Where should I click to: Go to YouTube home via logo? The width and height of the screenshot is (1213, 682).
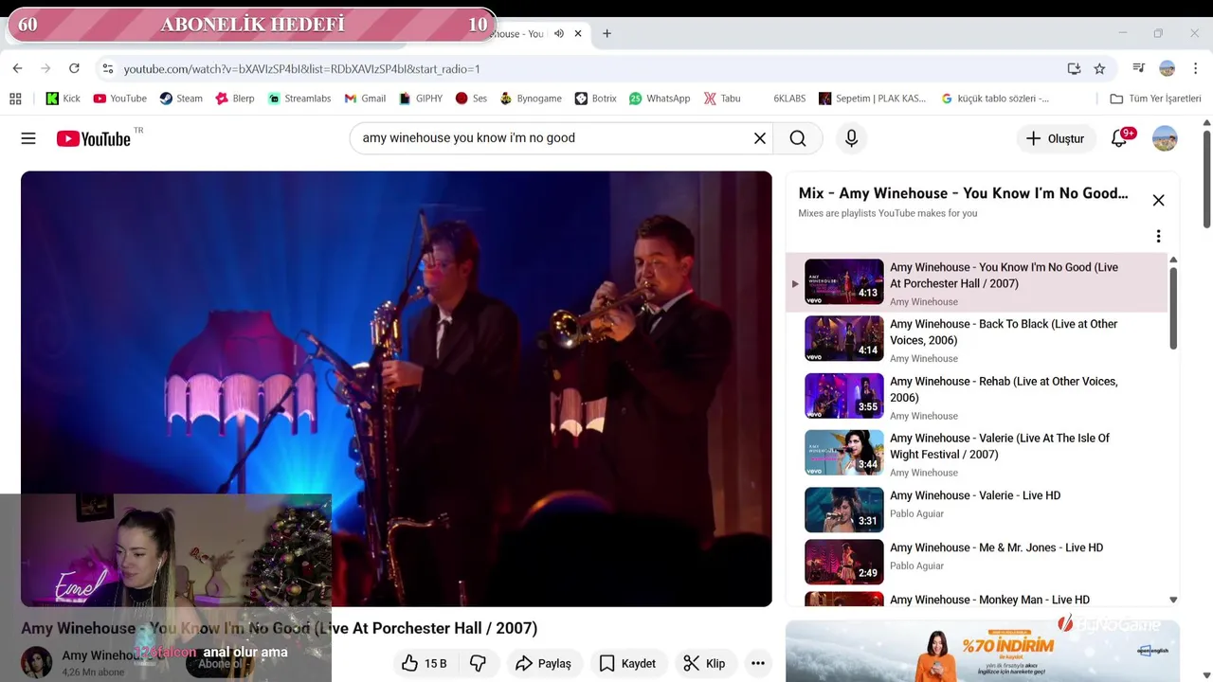click(x=94, y=138)
